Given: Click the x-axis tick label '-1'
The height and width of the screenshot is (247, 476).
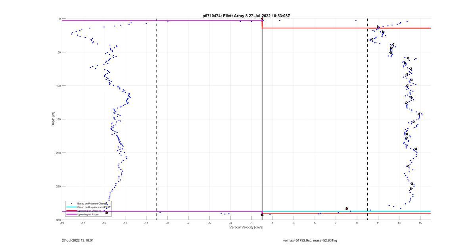Looking at the screenshot, I should tap(251, 223).
